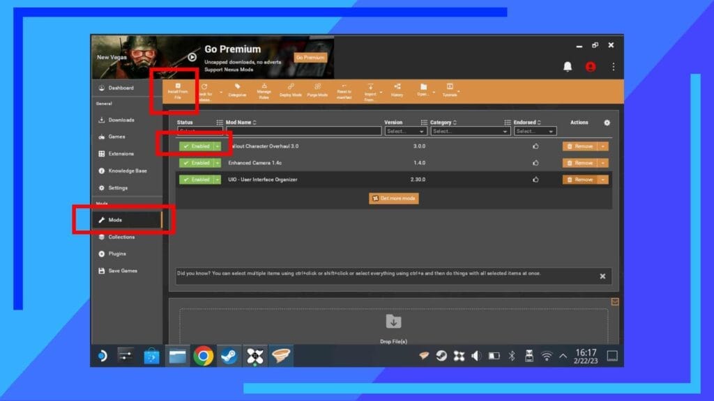Open mod History

click(397, 90)
